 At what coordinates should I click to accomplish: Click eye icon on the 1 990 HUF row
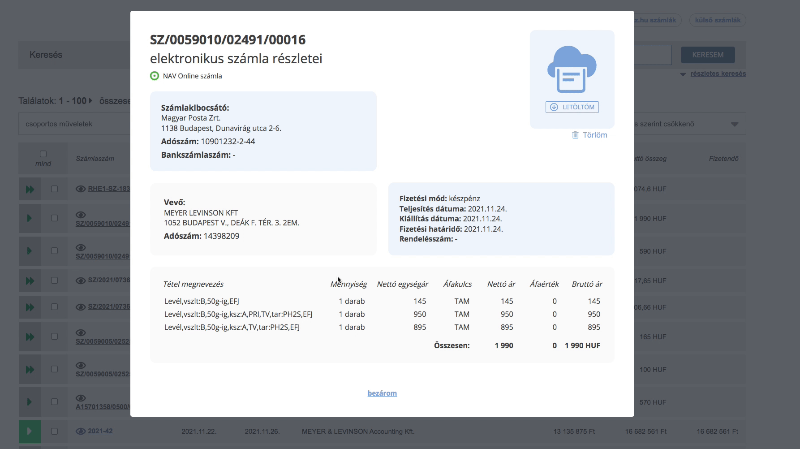click(81, 215)
